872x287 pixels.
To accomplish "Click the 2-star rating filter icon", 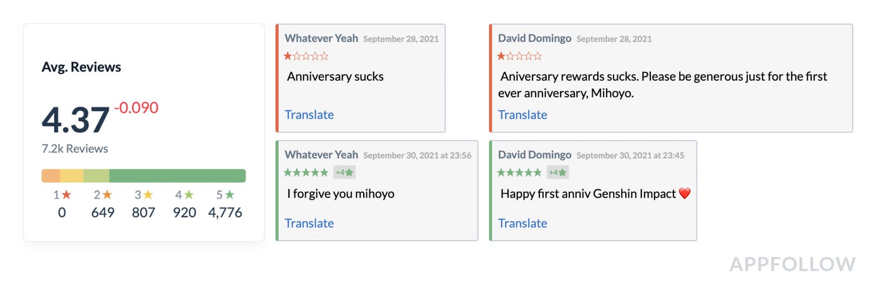I will click(x=107, y=195).
